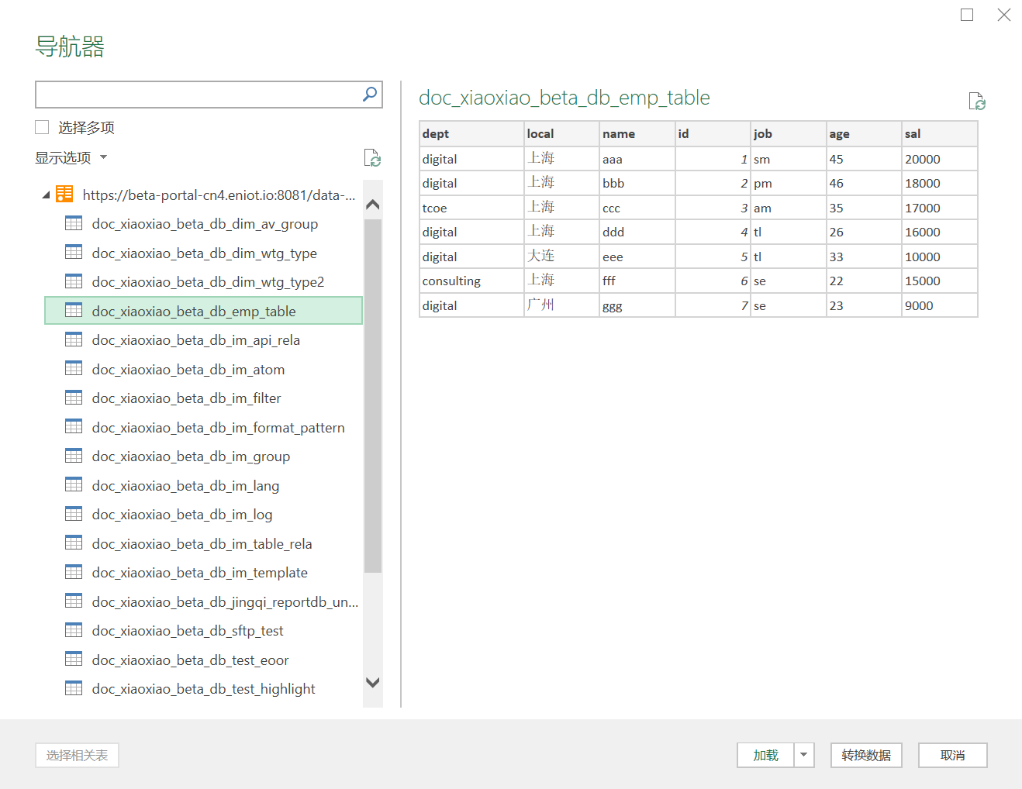Click table icon beside doc_xiaoxiao_beta_db_im_filter

coord(74,398)
